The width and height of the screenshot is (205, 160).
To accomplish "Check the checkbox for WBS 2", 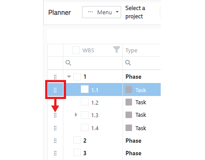I will [x=77, y=140].
